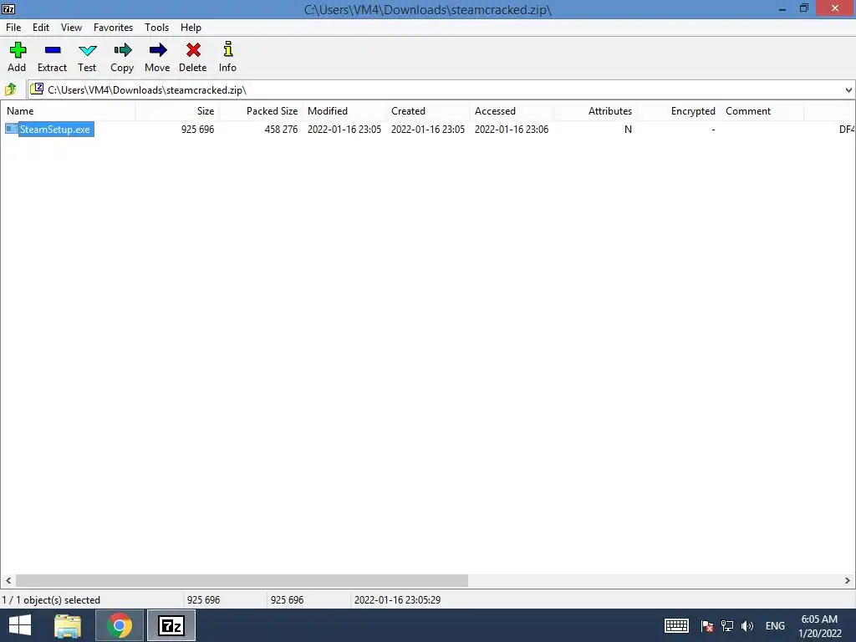Viewport: 856px width, 642px height.
Task: Open the Windows Start button
Action: pos(20,625)
